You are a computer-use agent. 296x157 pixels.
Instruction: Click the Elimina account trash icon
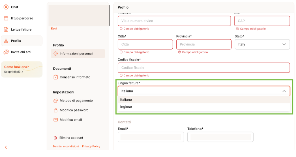click(x=55, y=138)
